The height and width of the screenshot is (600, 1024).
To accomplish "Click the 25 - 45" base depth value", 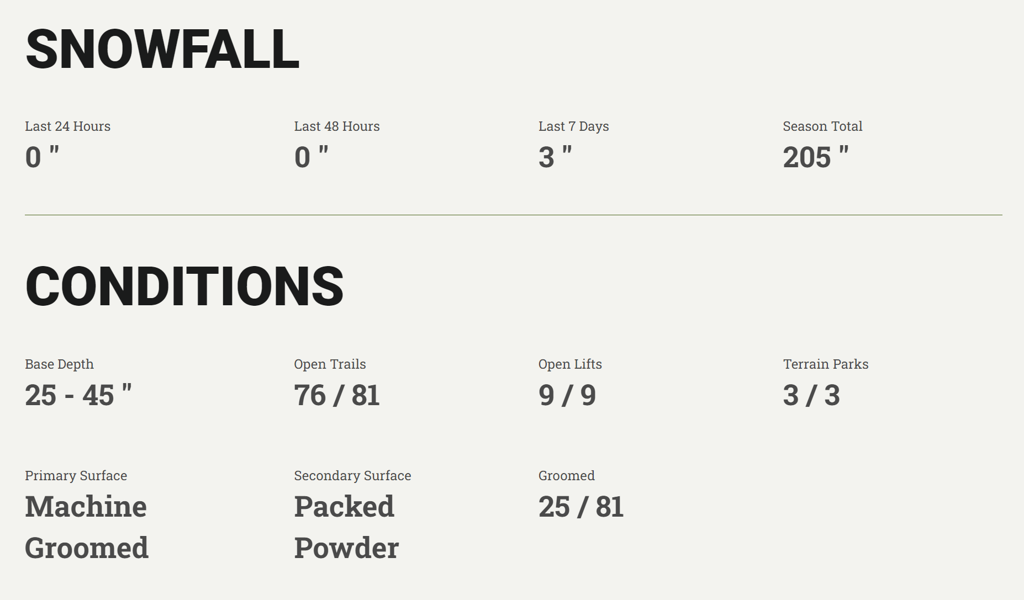I will click(x=78, y=395).
